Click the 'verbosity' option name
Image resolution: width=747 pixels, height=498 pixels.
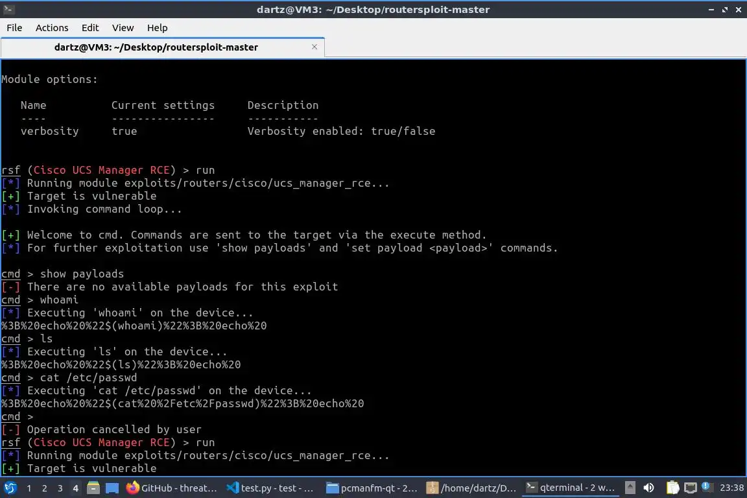pyautogui.click(x=49, y=131)
